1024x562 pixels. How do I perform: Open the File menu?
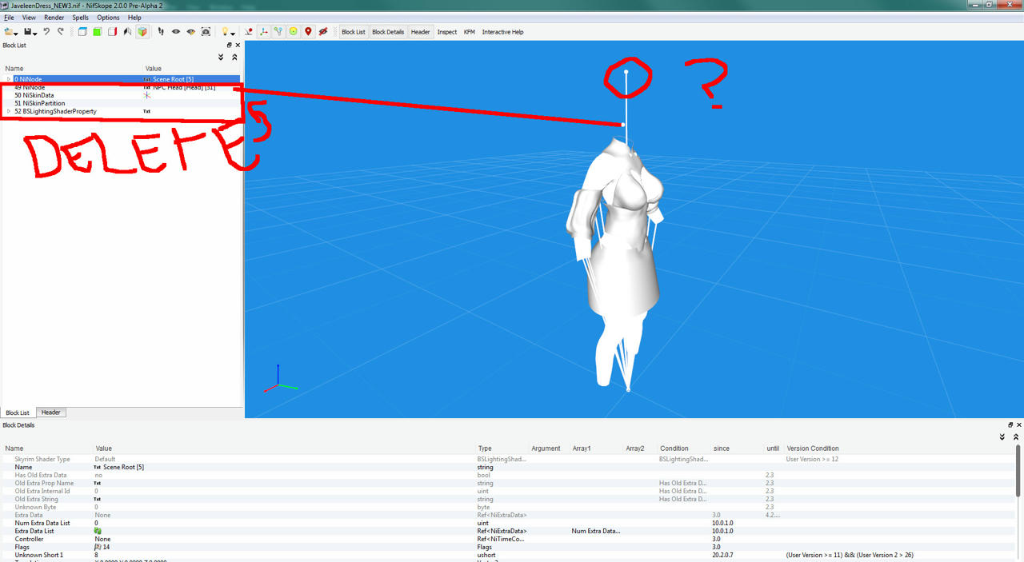pos(9,18)
